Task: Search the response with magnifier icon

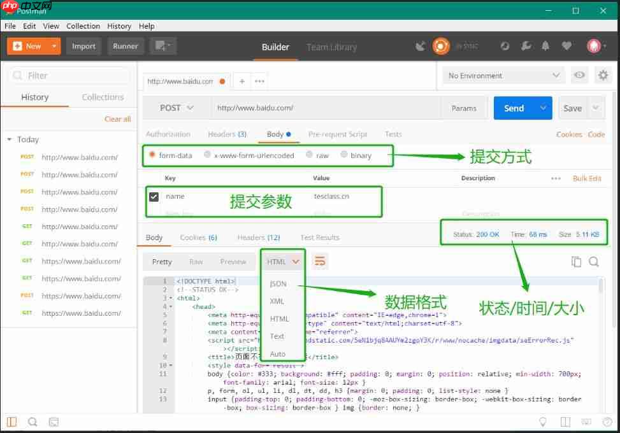Action: tap(594, 262)
